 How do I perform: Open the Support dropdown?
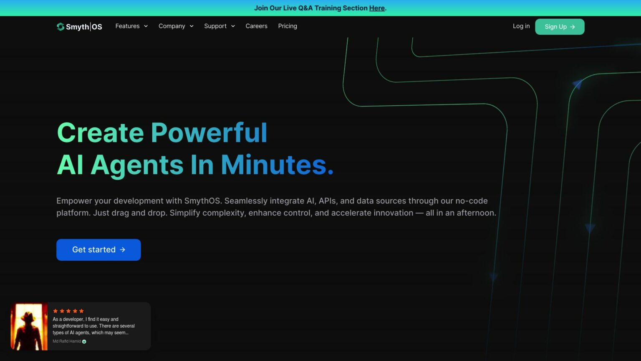(219, 26)
